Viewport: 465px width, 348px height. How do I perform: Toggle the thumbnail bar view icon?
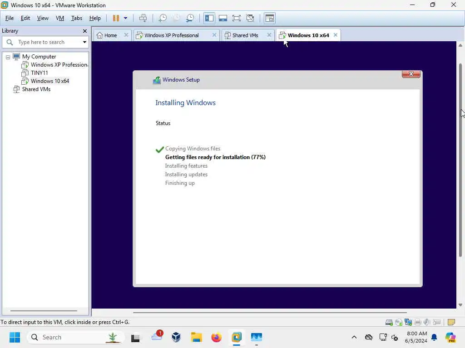223,18
